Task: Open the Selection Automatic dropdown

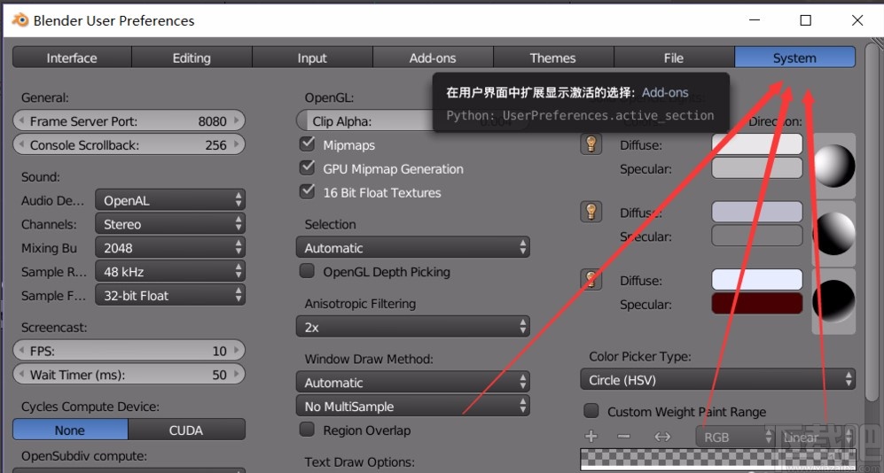Action: [412, 248]
